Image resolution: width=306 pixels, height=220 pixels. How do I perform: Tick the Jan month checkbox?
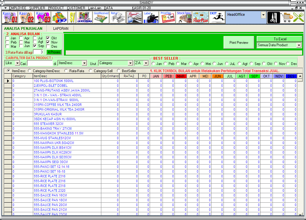[x=7, y=38]
